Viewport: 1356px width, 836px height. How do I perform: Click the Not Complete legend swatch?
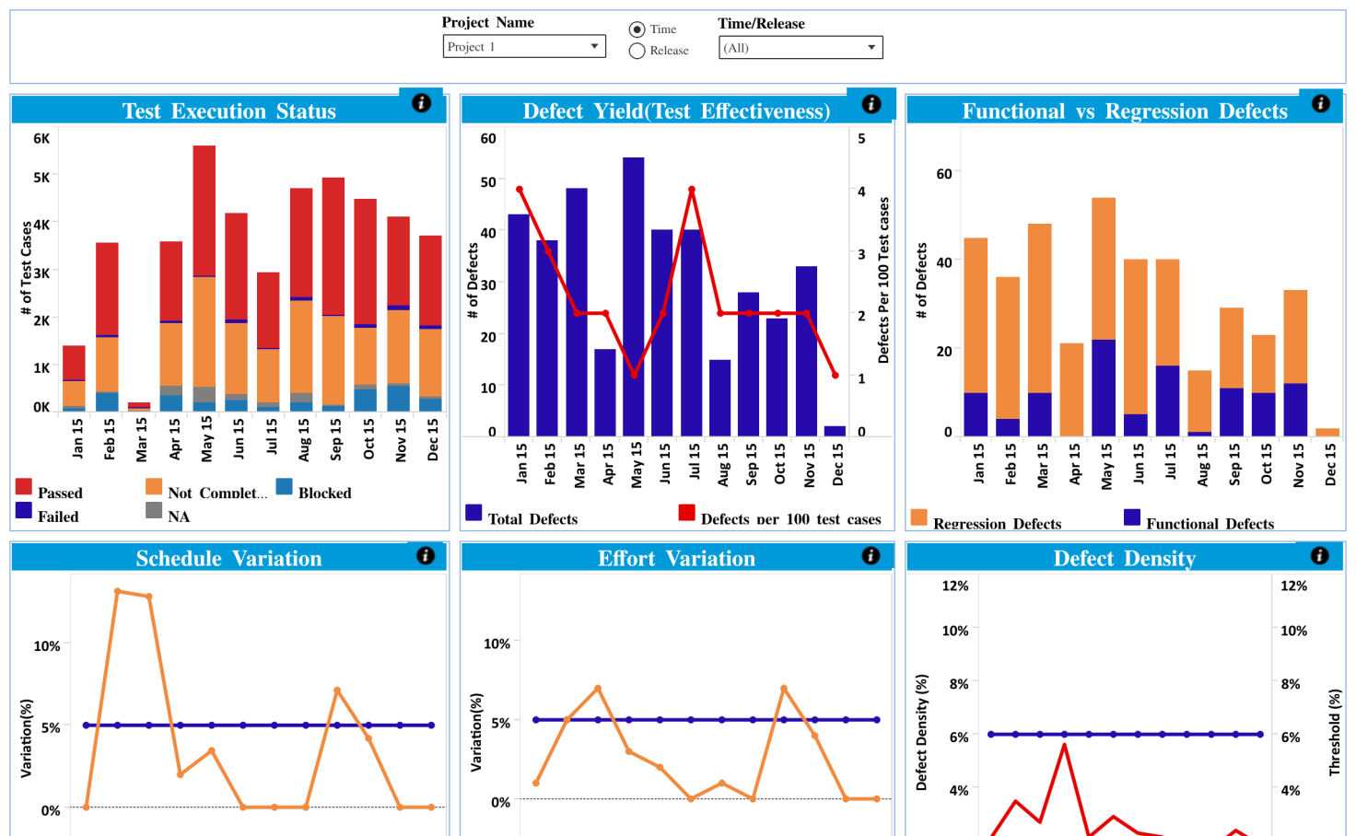(154, 486)
